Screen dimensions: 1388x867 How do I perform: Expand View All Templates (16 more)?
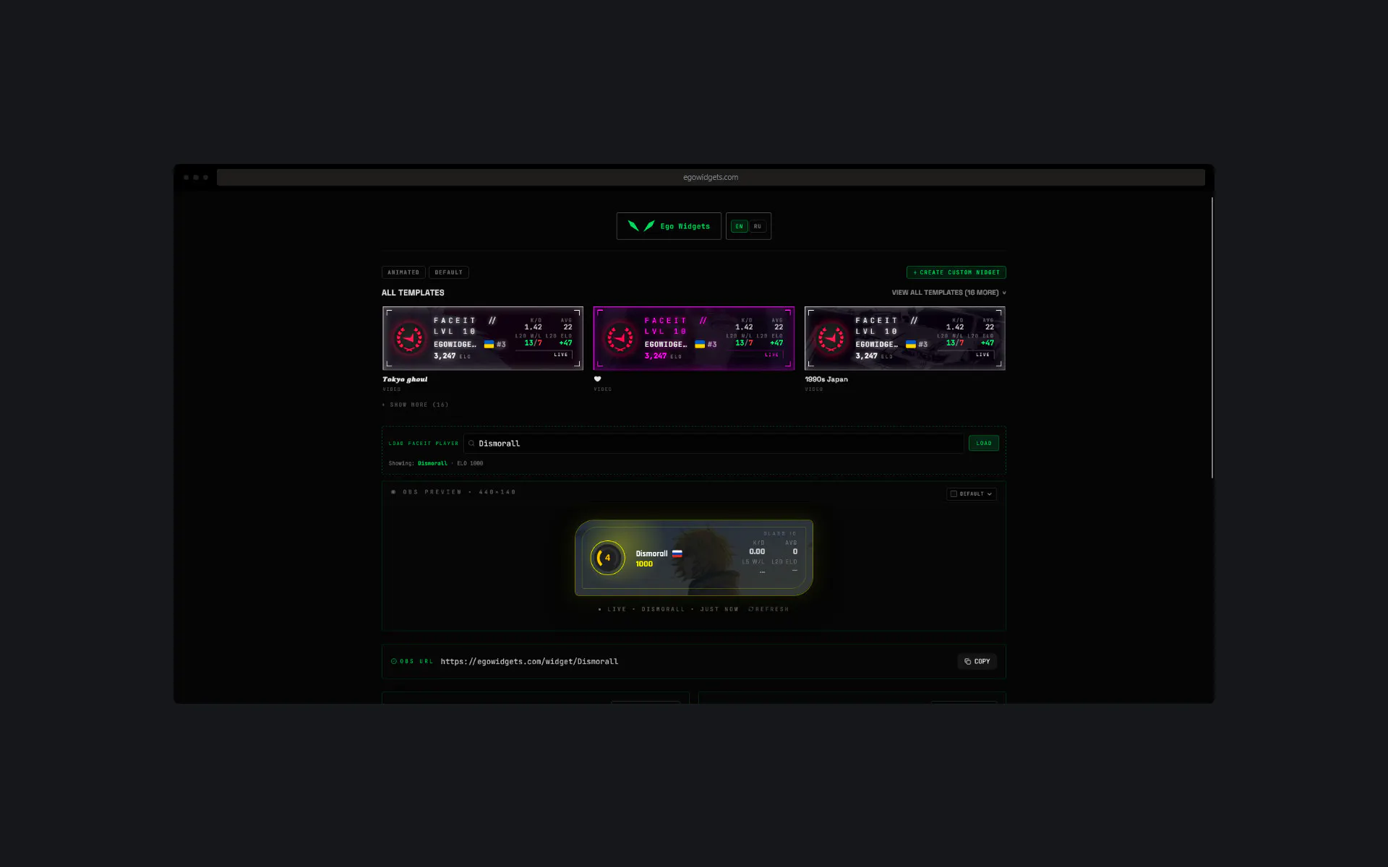(x=948, y=293)
